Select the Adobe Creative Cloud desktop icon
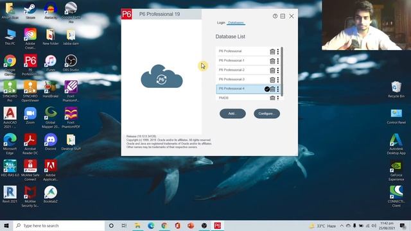 point(30,38)
